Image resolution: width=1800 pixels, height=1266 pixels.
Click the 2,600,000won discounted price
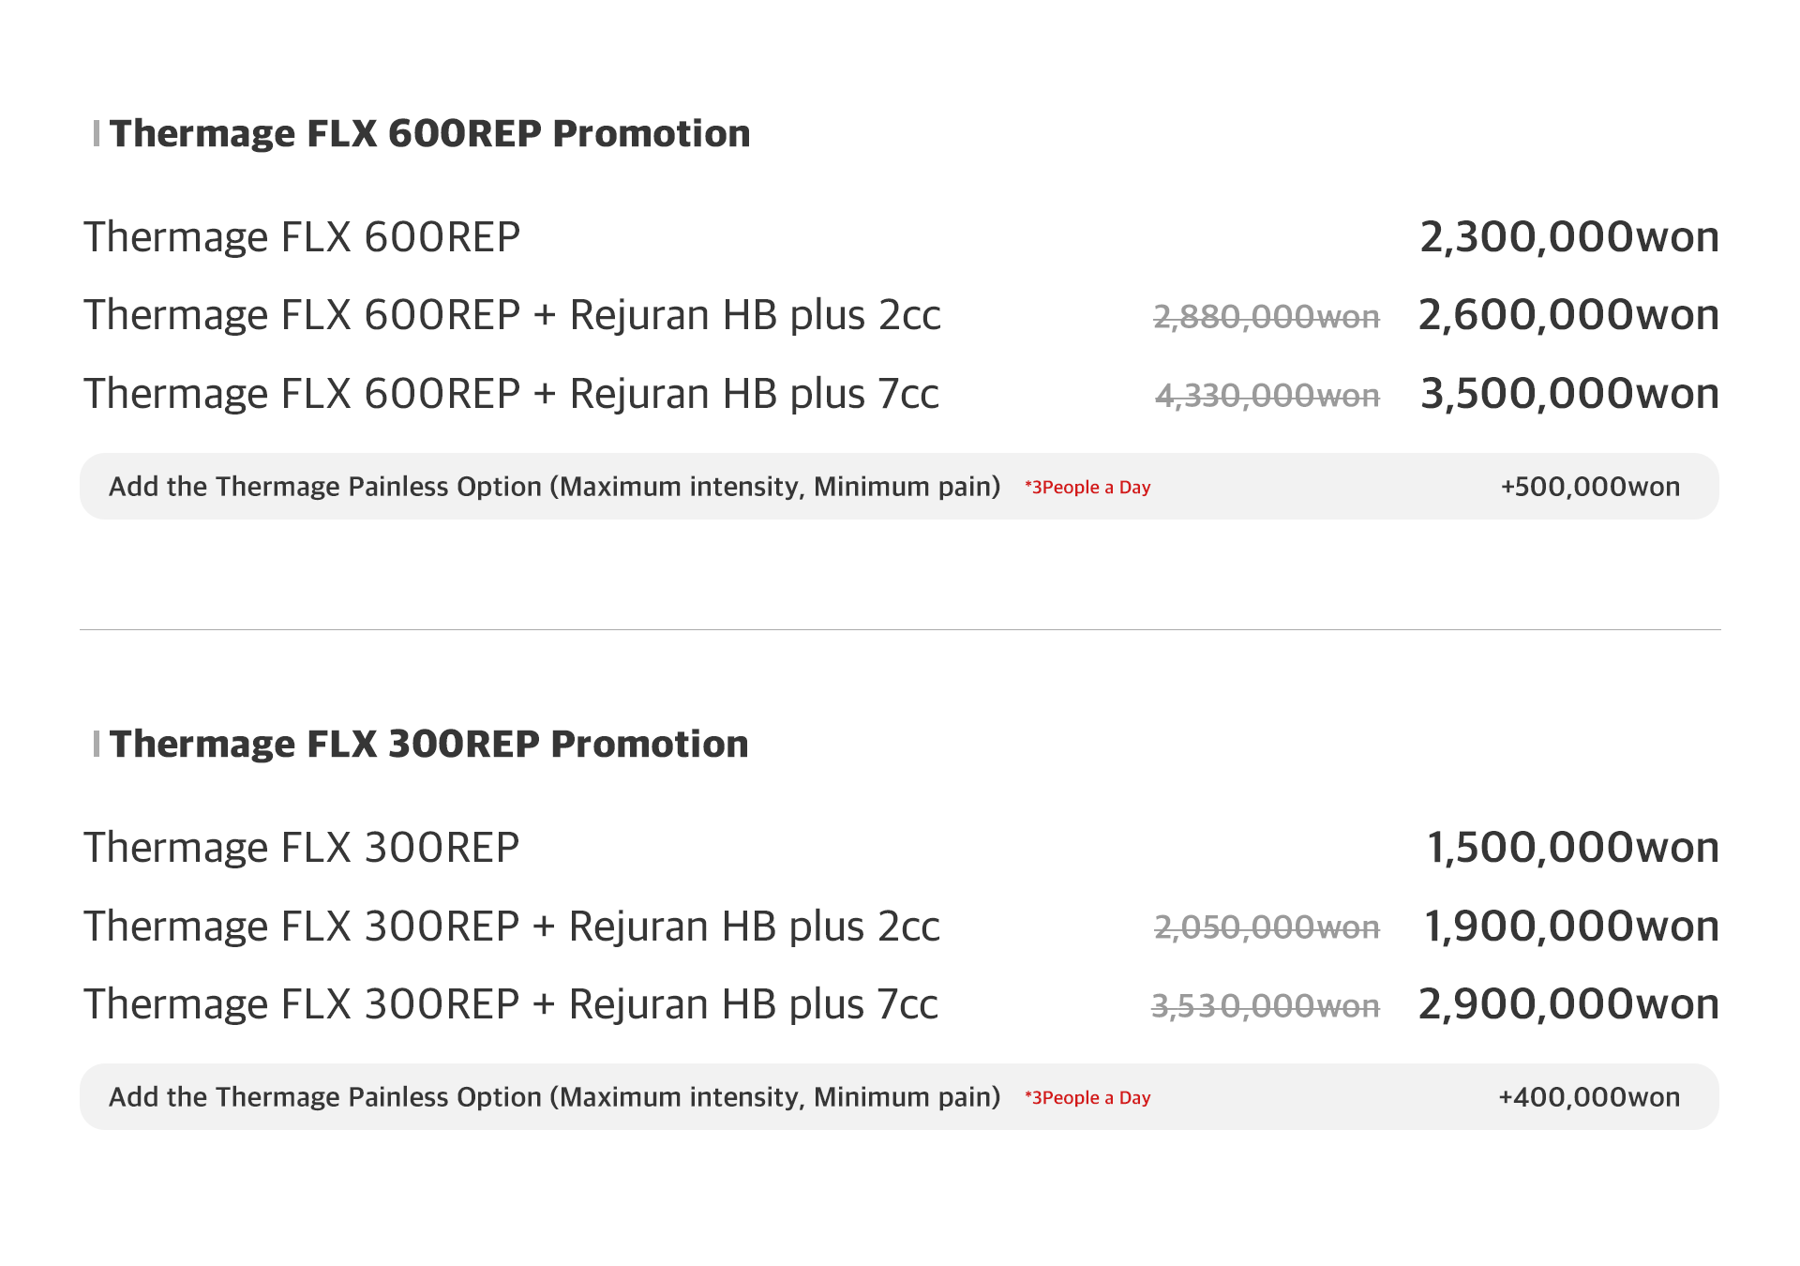pyautogui.click(x=1568, y=315)
